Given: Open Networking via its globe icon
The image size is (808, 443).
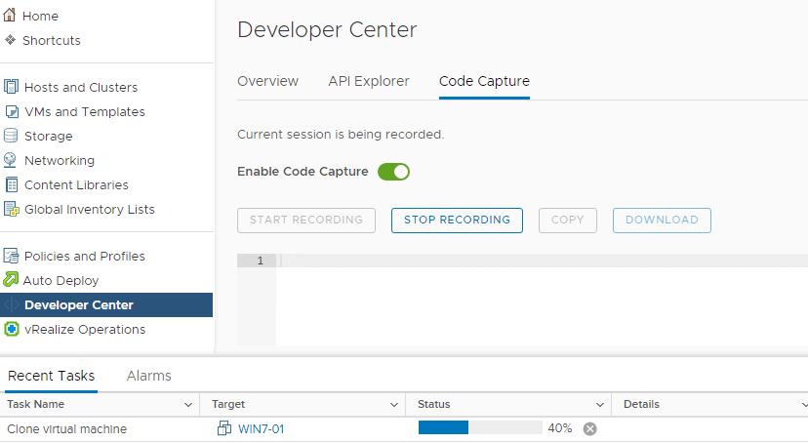Looking at the screenshot, I should pos(10,160).
